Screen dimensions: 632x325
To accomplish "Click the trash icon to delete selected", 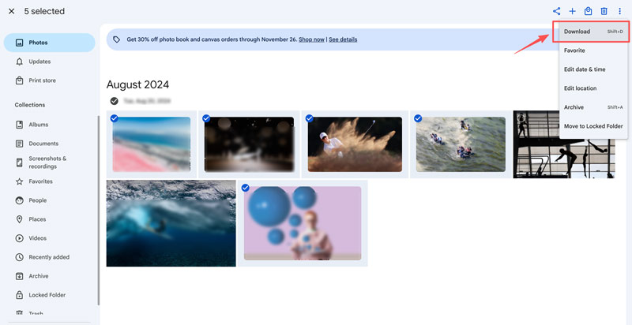I will pyautogui.click(x=604, y=11).
